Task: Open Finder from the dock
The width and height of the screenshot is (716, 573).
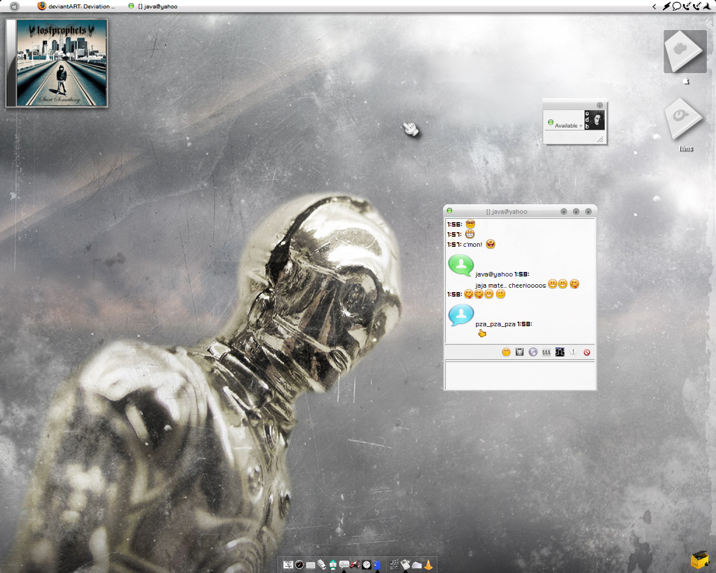Action: pos(288,565)
